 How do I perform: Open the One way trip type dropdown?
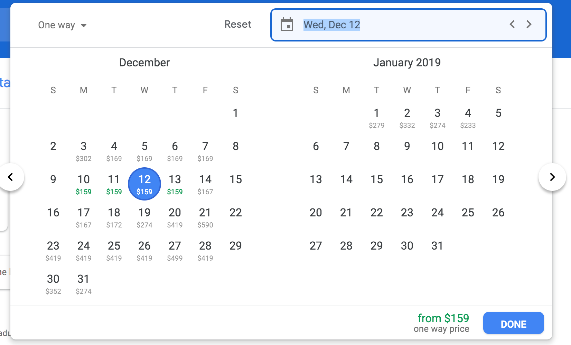[x=63, y=25]
